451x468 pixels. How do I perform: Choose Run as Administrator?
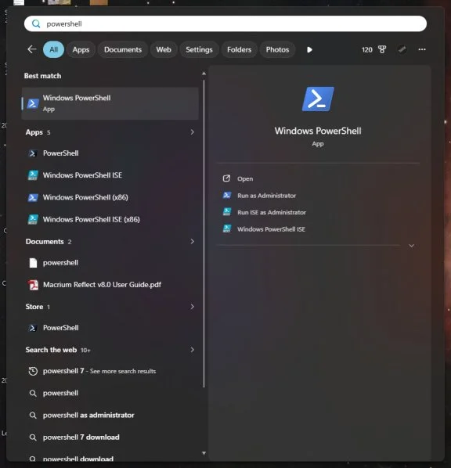point(267,196)
